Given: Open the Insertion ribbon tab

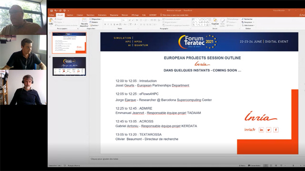Looking at the screenshot, I should (70, 15).
